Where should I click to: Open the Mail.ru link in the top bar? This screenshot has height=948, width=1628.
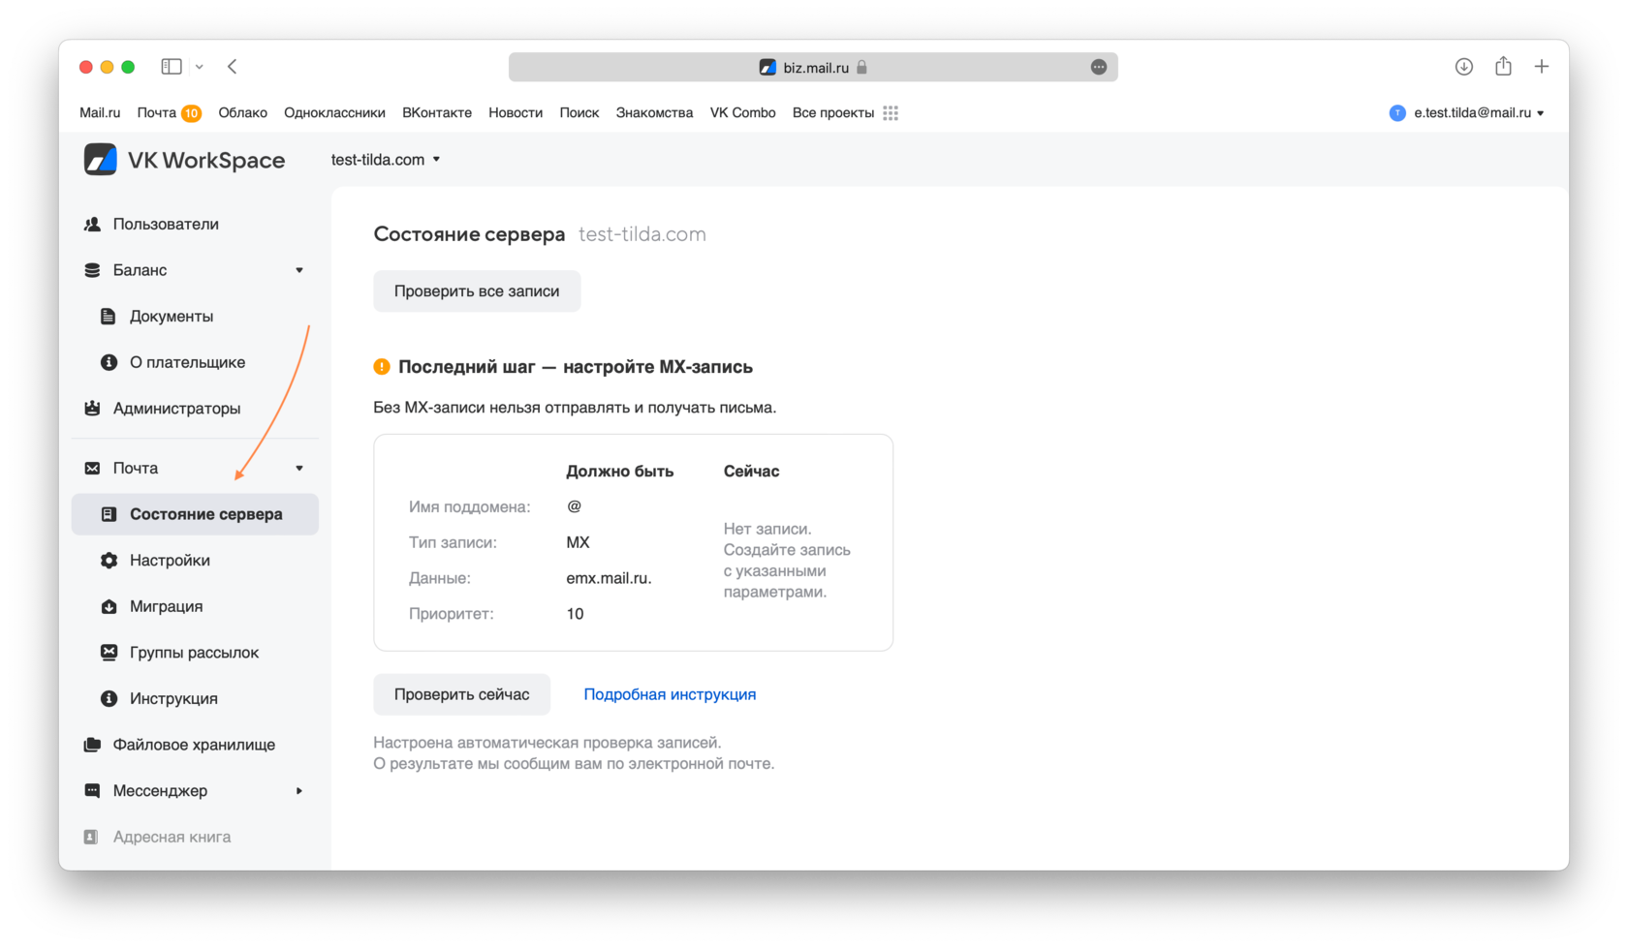pos(100,113)
